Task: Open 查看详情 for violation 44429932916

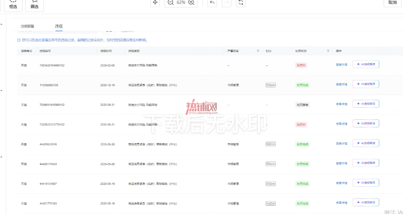Action: point(342,143)
